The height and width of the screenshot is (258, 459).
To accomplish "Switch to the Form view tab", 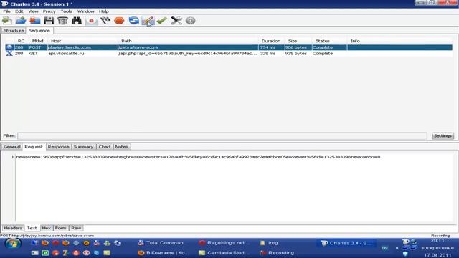I will [60, 228].
